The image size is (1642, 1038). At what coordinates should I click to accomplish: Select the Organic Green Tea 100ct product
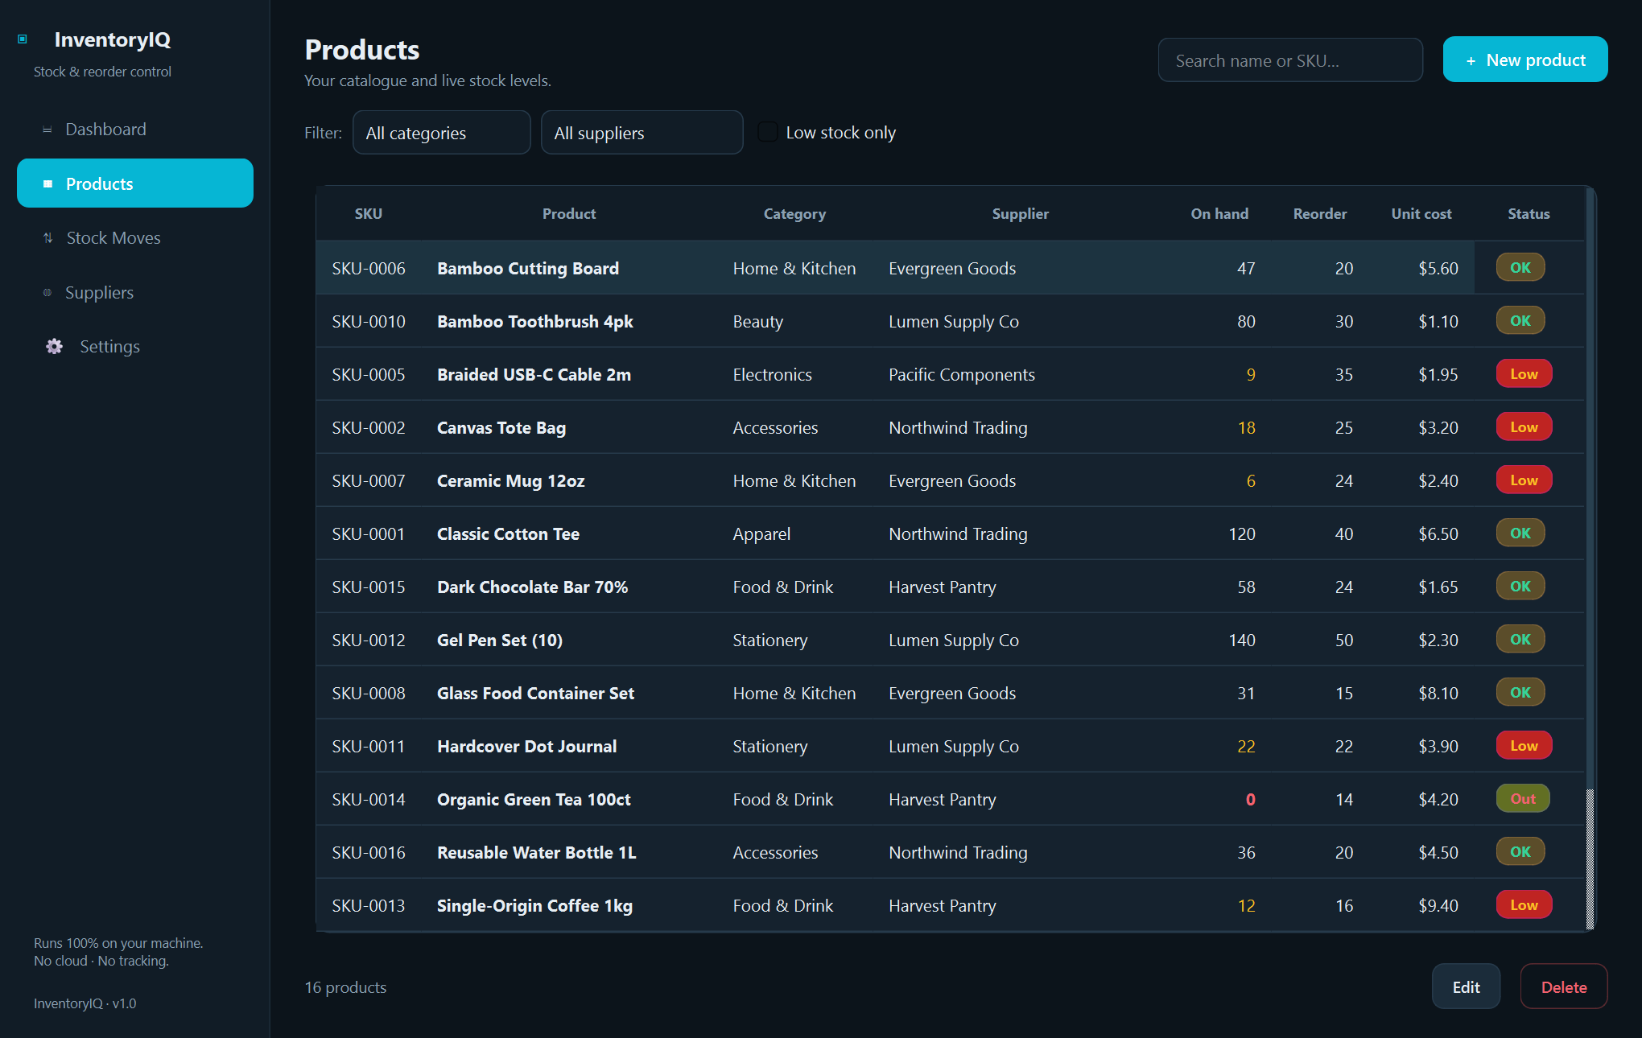534,800
